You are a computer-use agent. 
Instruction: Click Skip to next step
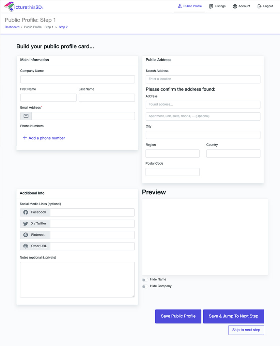[x=246, y=330]
